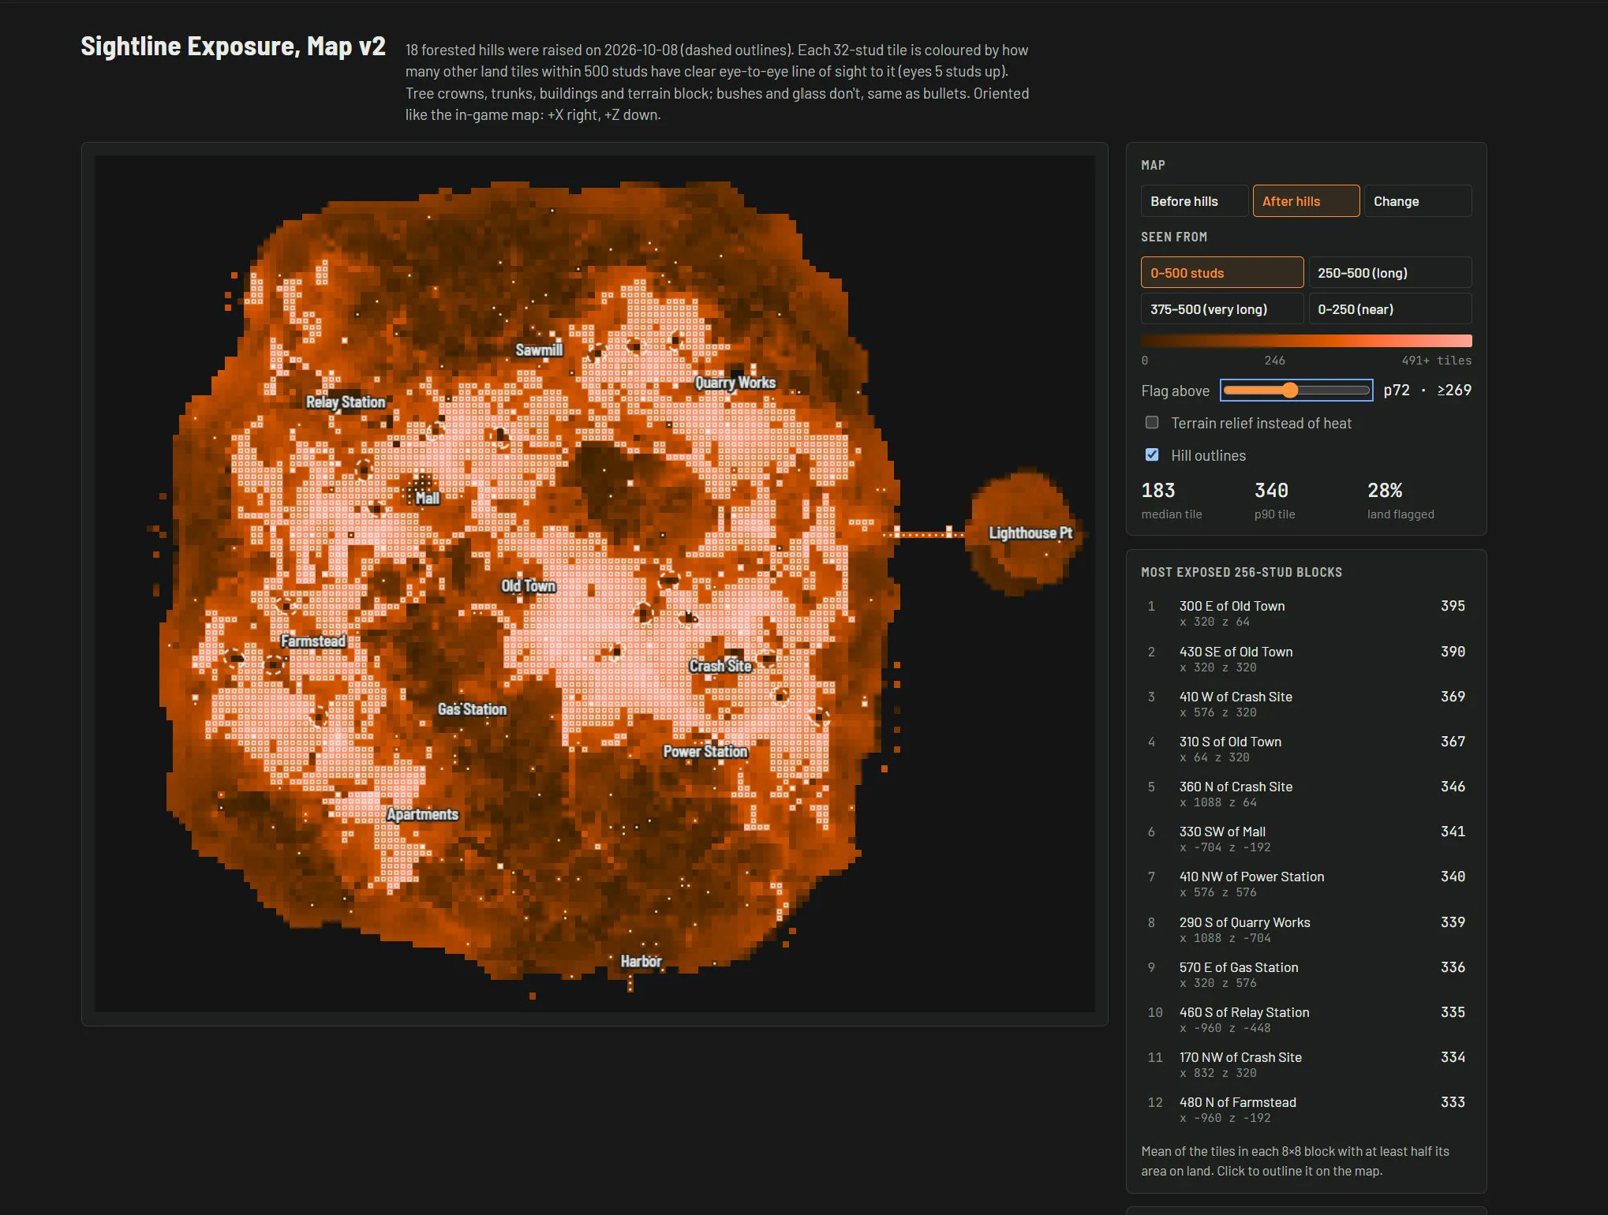Viewport: 1608px width, 1215px height.
Task: Click the heat color gradient legend
Action: [x=1306, y=341]
